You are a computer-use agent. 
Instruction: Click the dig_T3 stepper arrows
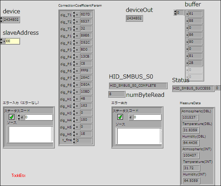click(74, 28)
